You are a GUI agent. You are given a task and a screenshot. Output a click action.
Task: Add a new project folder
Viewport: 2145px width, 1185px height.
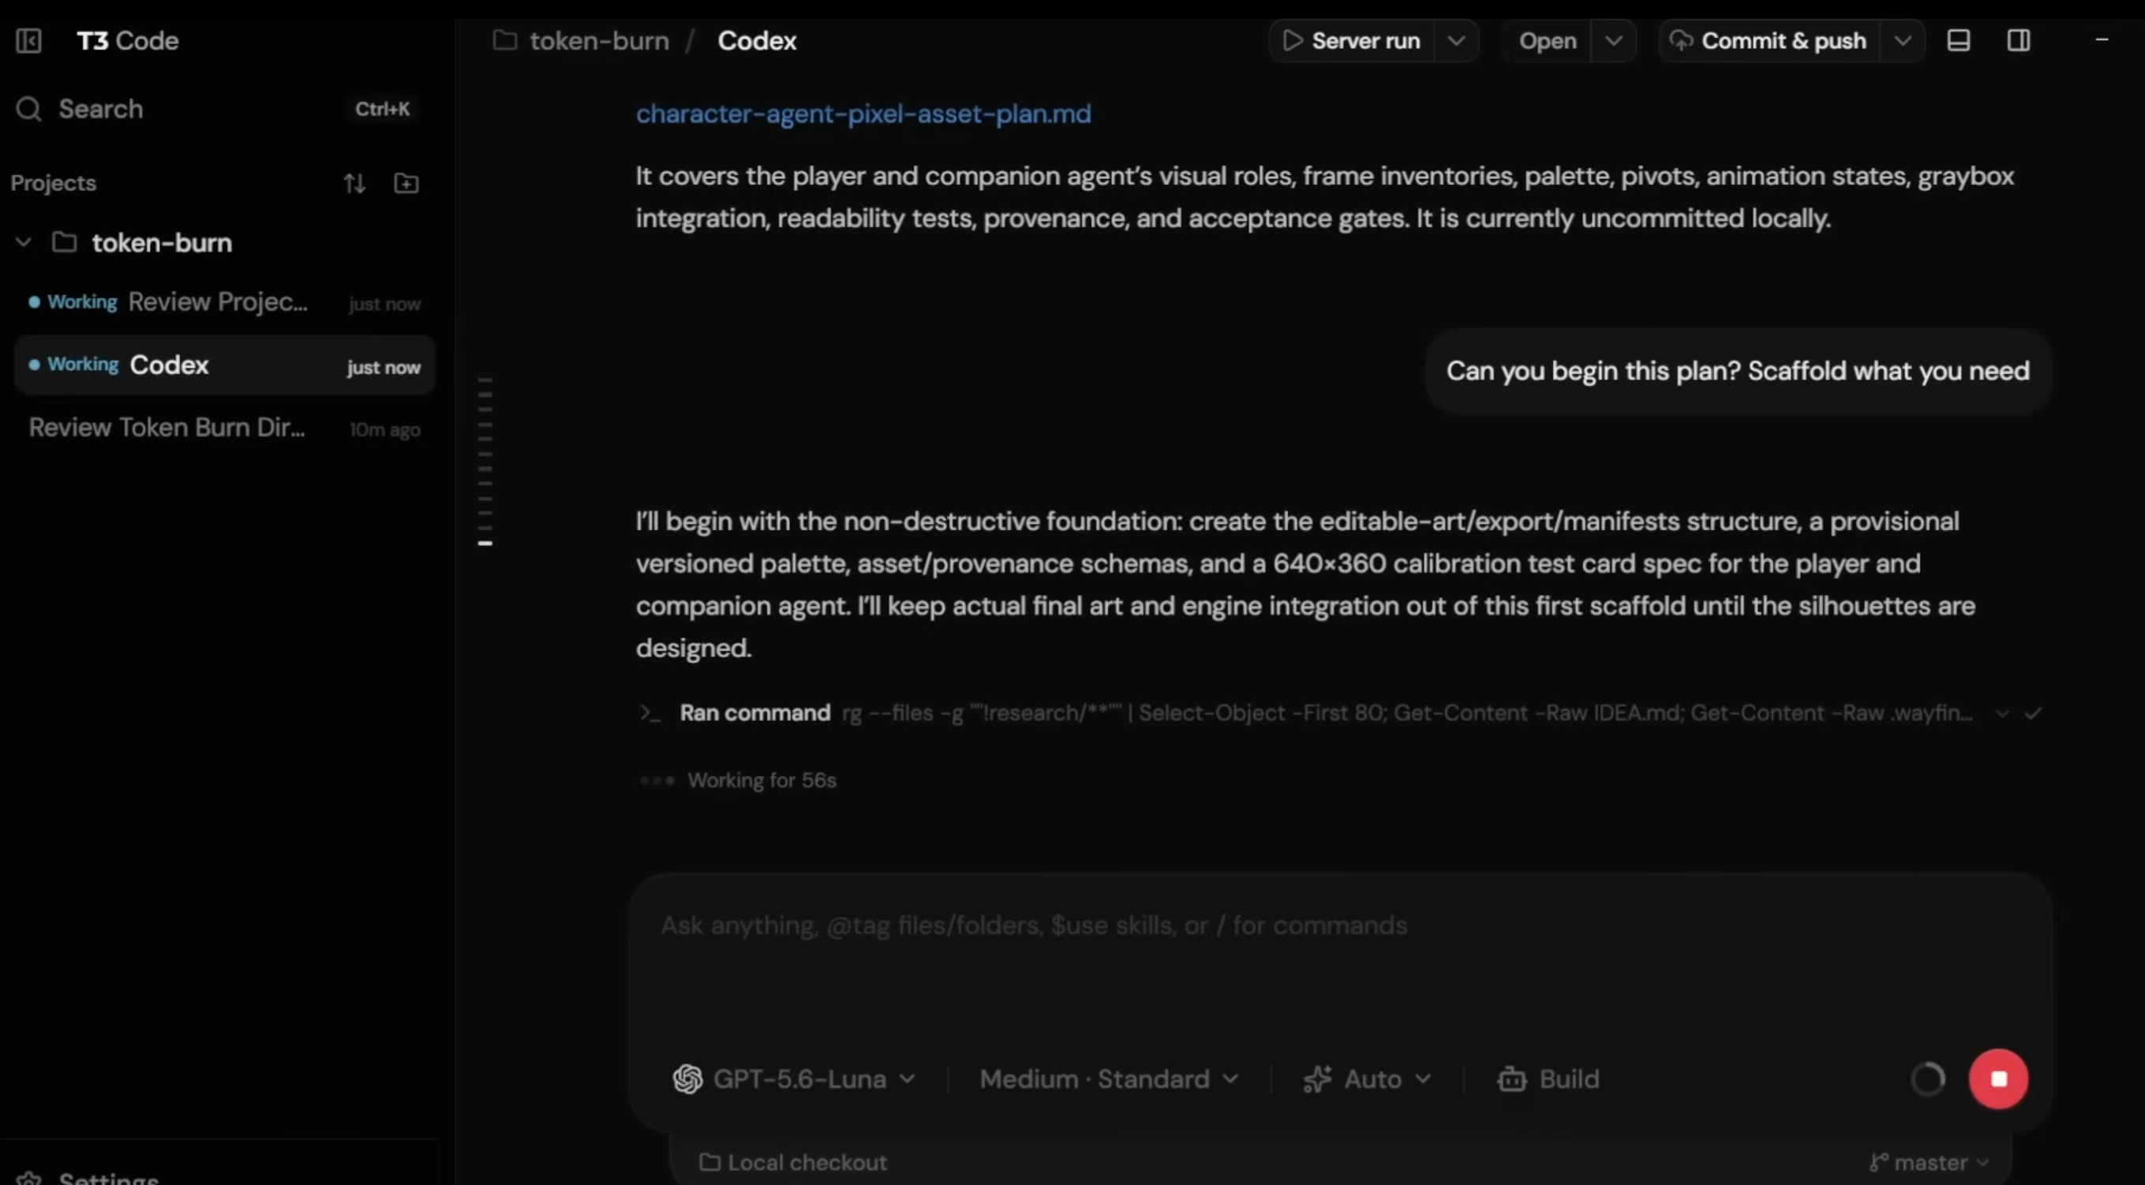click(406, 183)
